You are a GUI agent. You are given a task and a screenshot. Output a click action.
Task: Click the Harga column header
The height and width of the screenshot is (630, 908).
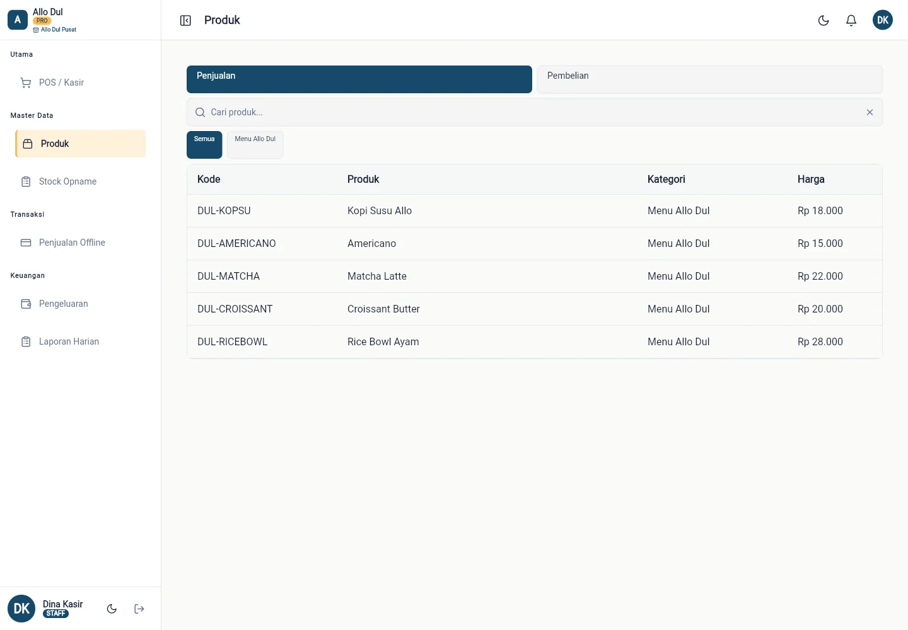811,180
